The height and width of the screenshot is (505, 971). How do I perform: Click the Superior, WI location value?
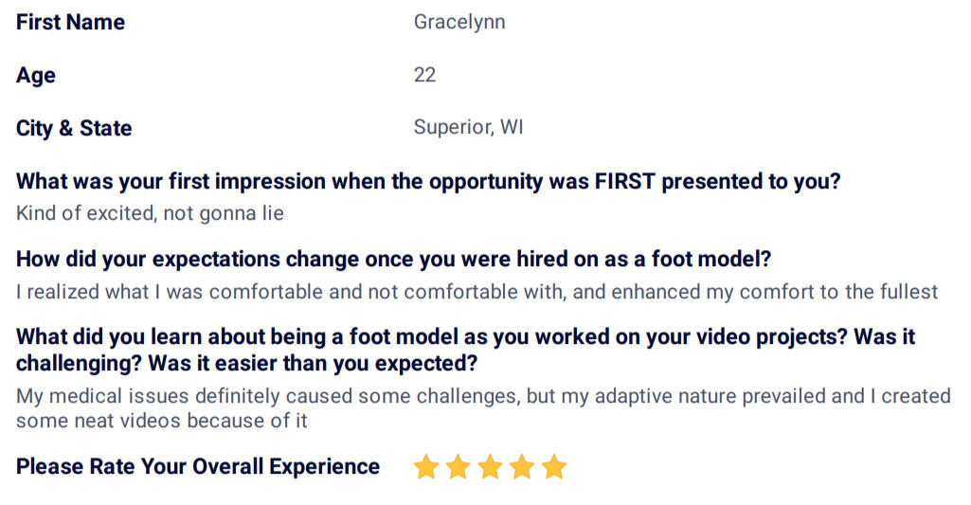point(469,127)
